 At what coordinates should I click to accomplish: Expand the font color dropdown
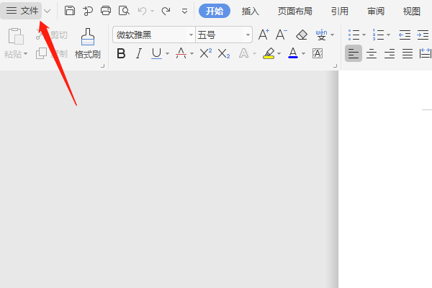coord(303,54)
